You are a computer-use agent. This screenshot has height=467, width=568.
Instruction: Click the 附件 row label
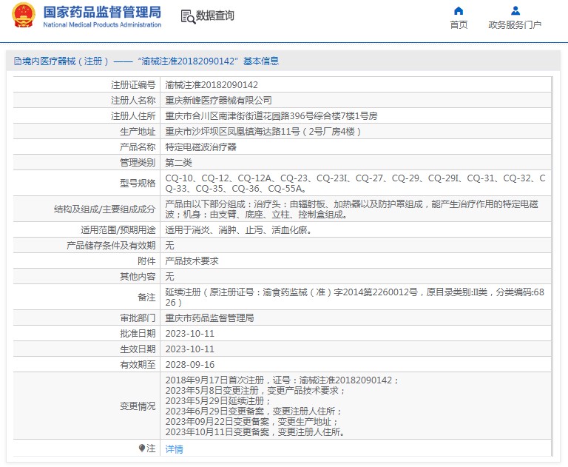pos(146,261)
